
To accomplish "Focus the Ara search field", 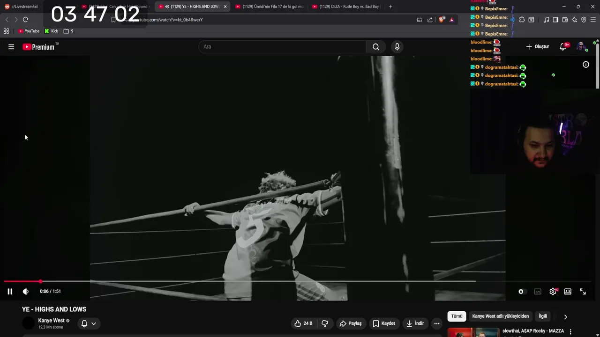I will tap(283, 47).
